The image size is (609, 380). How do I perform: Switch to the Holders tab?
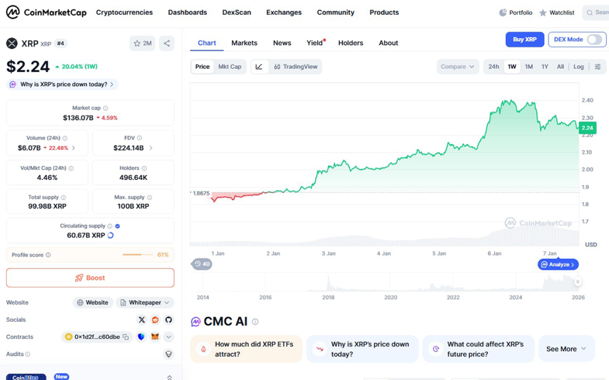coord(351,43)
